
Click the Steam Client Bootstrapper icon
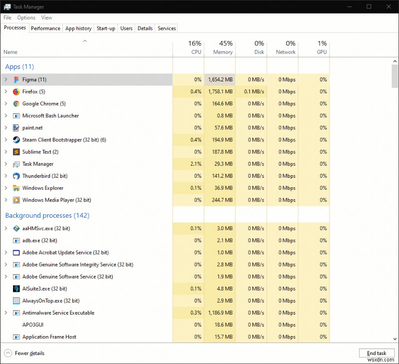click(x=15, y=140)
